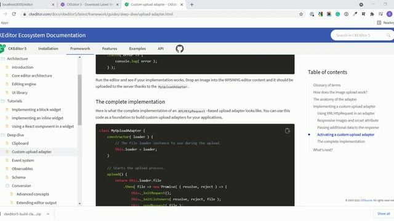394x221 pixels.
Task: Close the Custom upload adapter tab
Action: click(x=182, y=4)
